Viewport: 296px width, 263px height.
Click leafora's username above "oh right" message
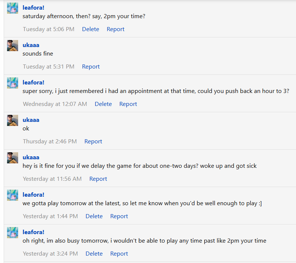coord(33,232)
